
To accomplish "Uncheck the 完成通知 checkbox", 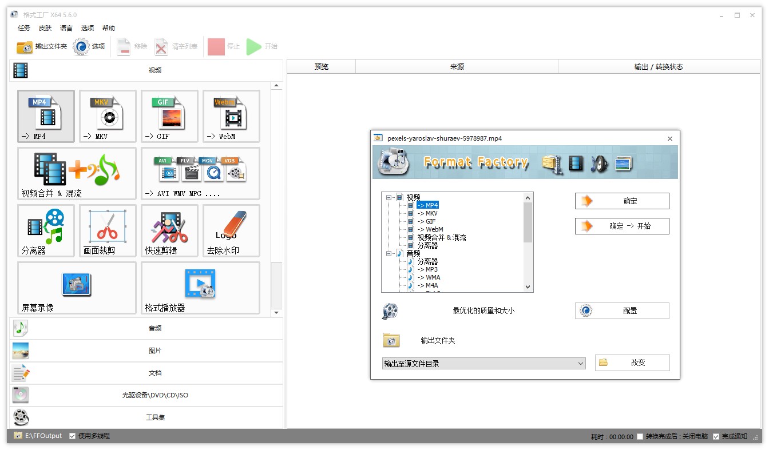I will click(x=716, y=437).
